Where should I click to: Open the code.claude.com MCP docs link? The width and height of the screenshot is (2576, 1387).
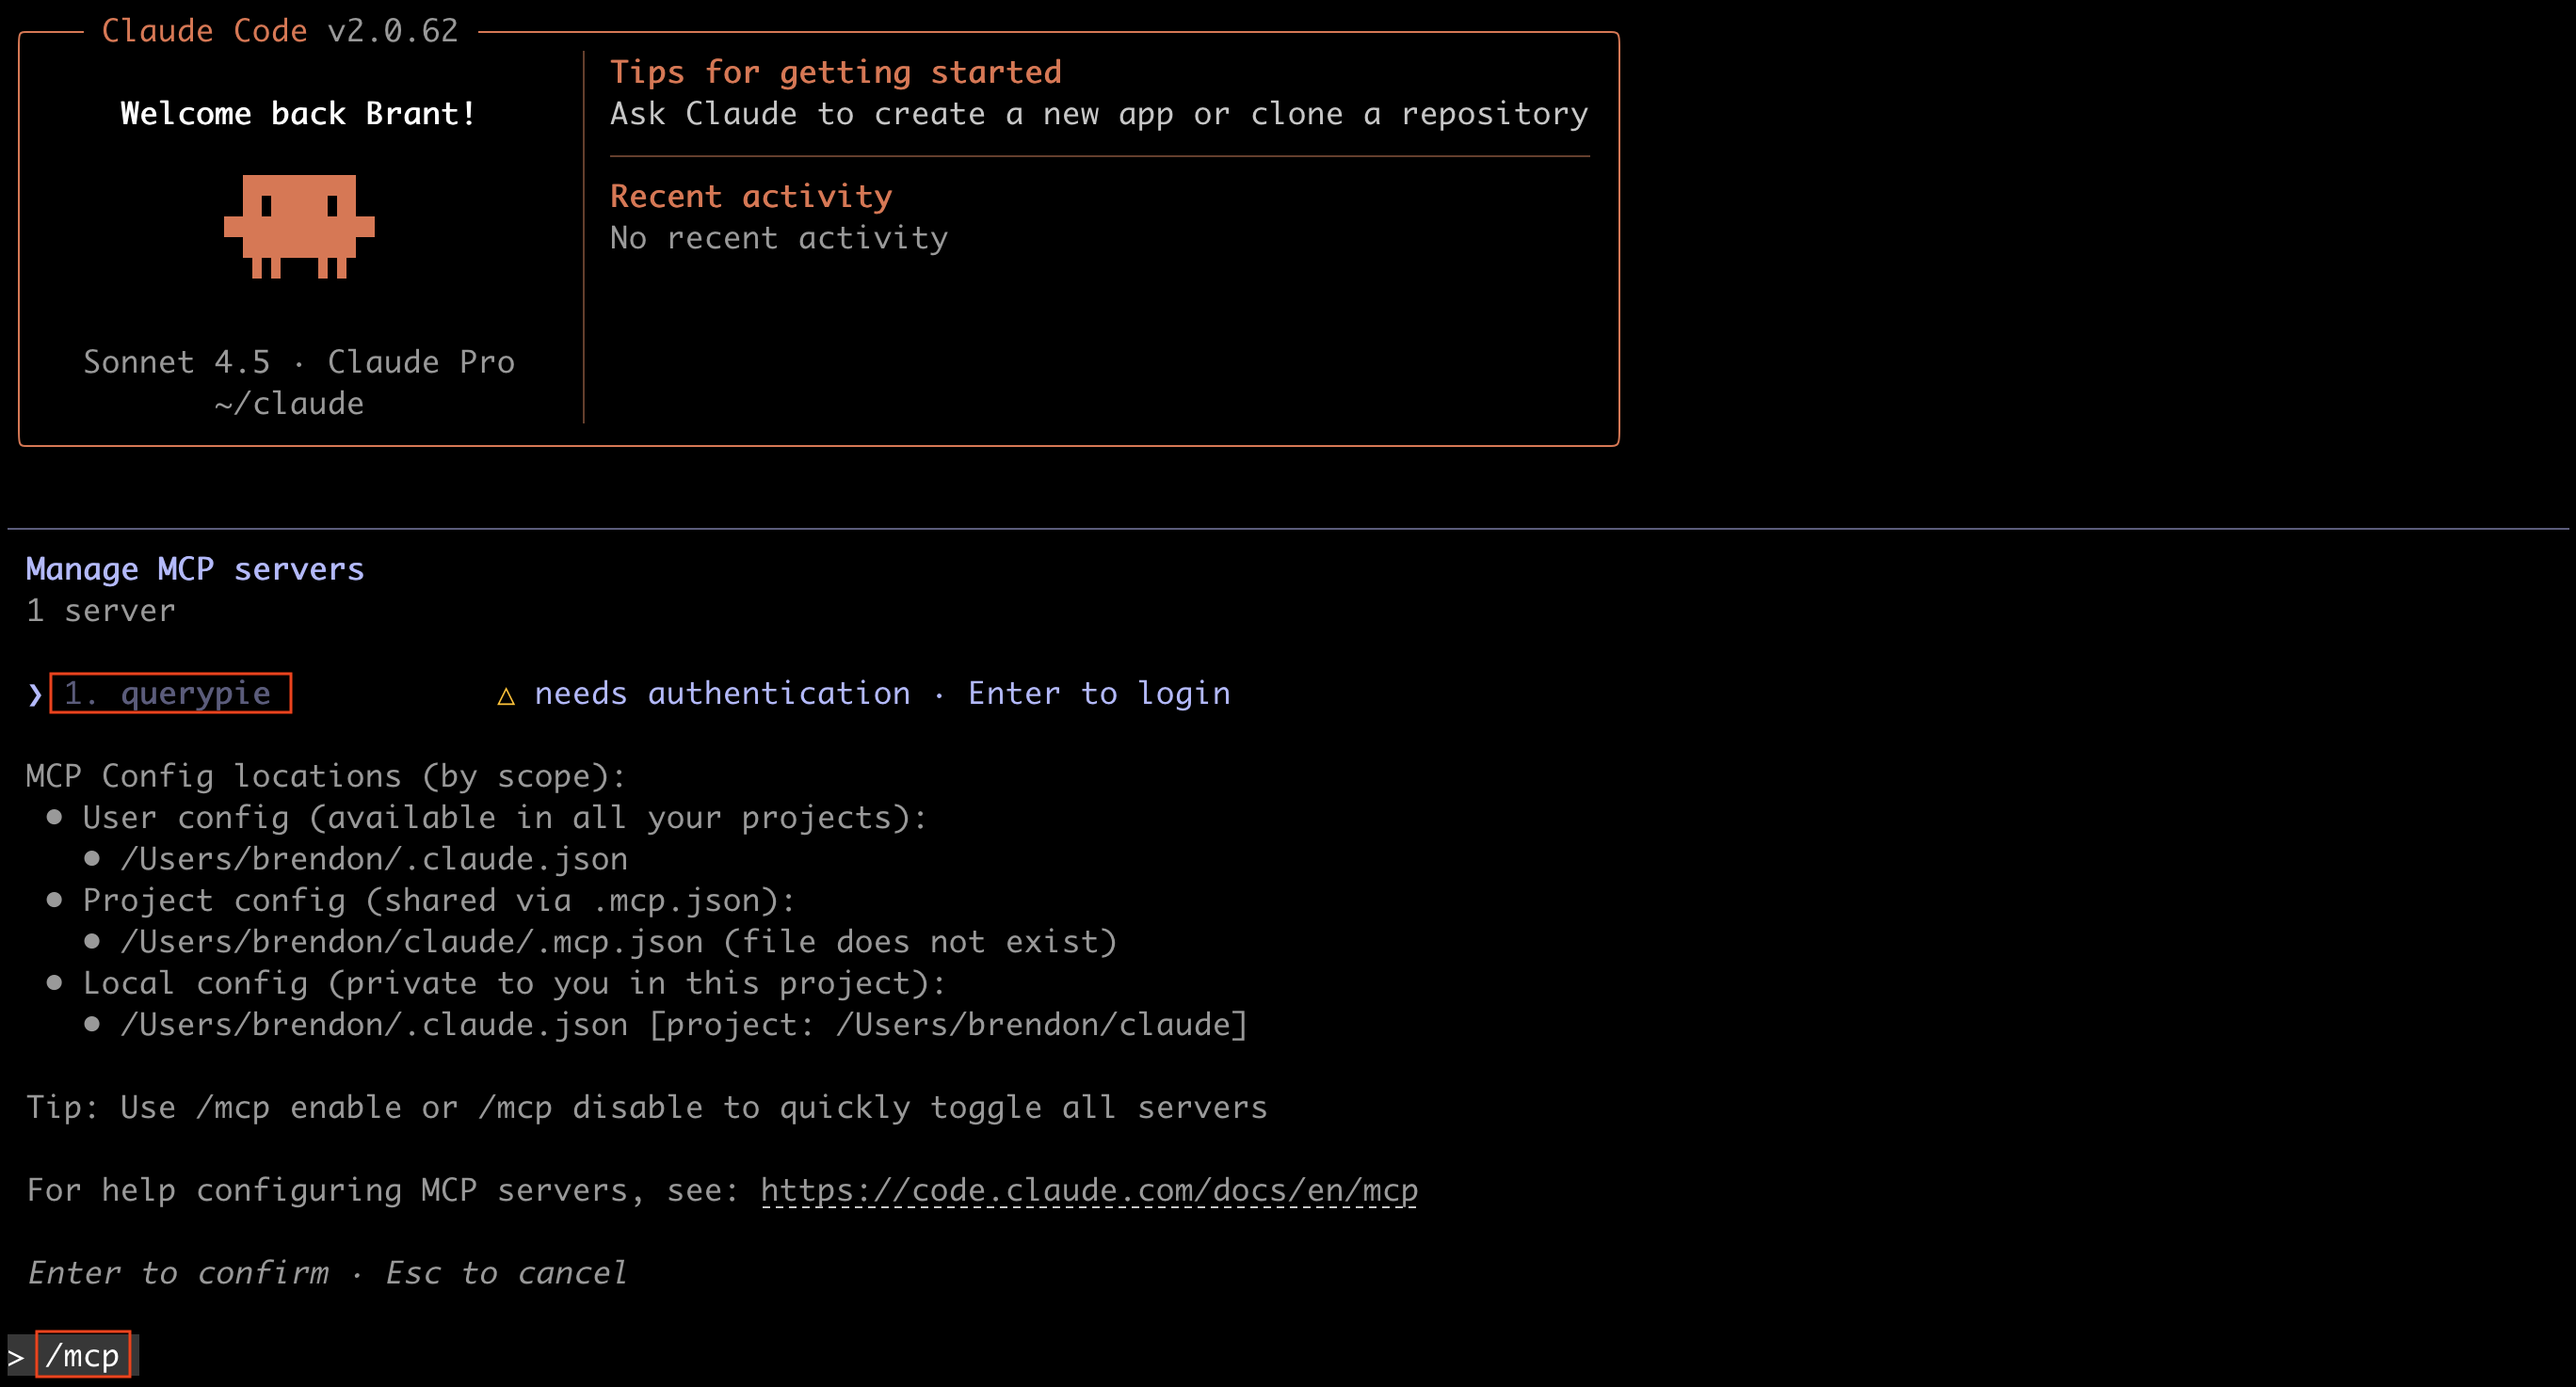(x=1088, y=1190)
